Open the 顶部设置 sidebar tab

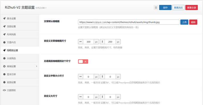pyautogui.click(x=20, y=27)
